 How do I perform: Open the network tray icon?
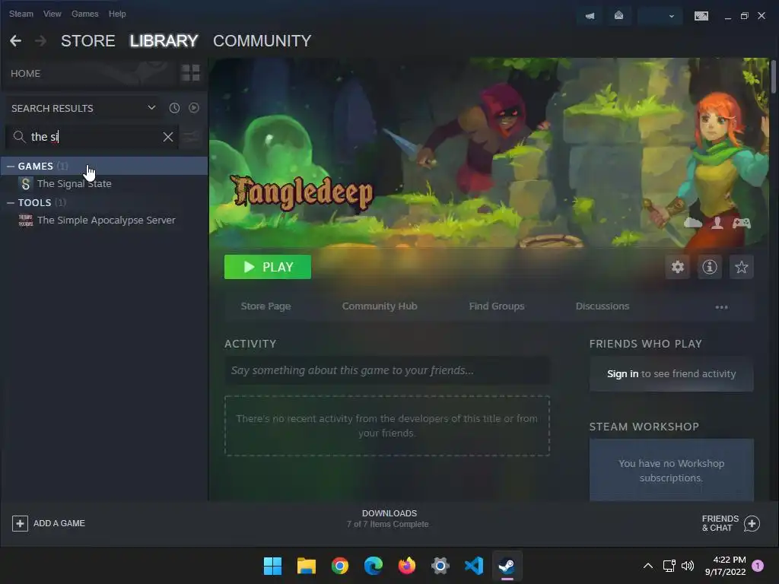[669, 566]
